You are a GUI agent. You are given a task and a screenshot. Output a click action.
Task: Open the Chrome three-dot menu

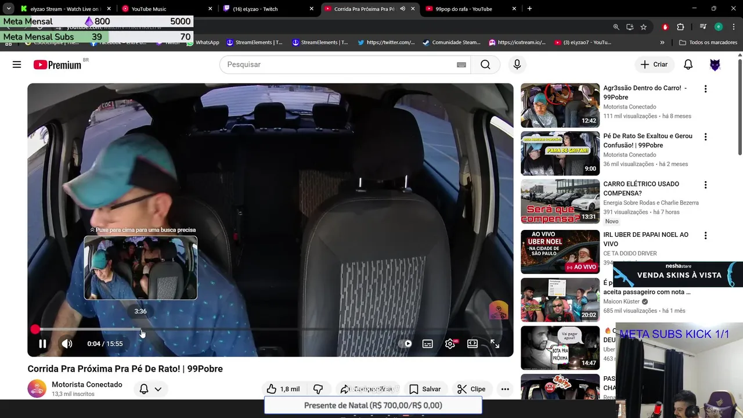(733, 27)
